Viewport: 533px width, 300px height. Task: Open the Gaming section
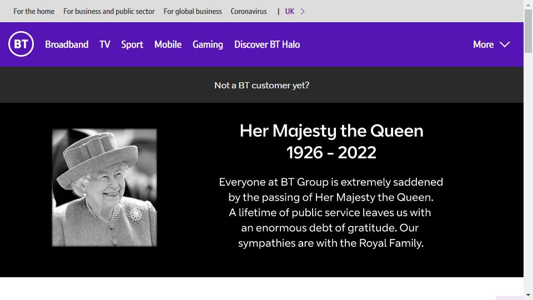pos(208,44)
